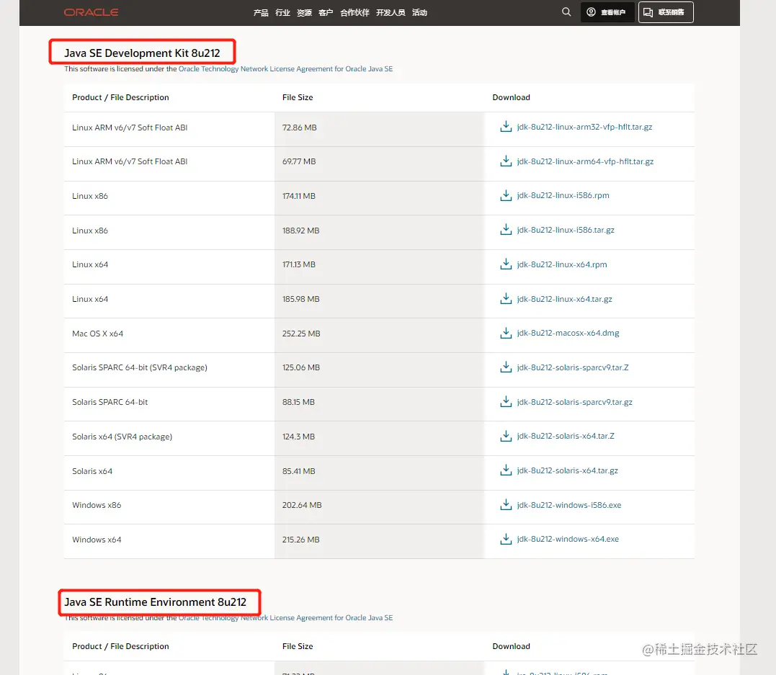Download jdk-8u212-windows-x64.exe link

(568, 539)
